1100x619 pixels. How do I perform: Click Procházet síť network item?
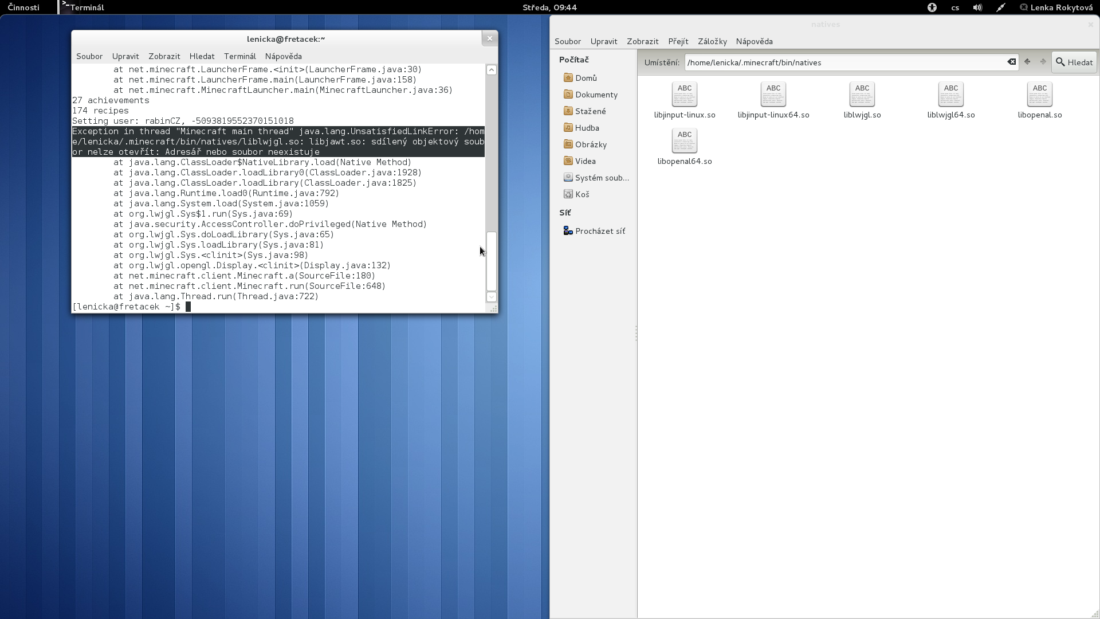594,231
